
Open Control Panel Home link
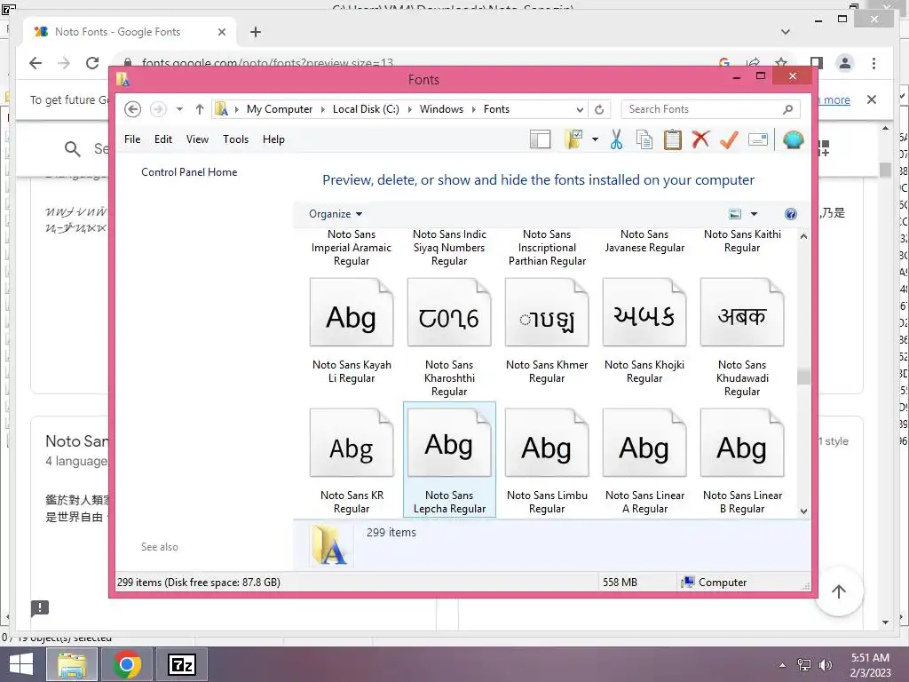click(189, 172)
